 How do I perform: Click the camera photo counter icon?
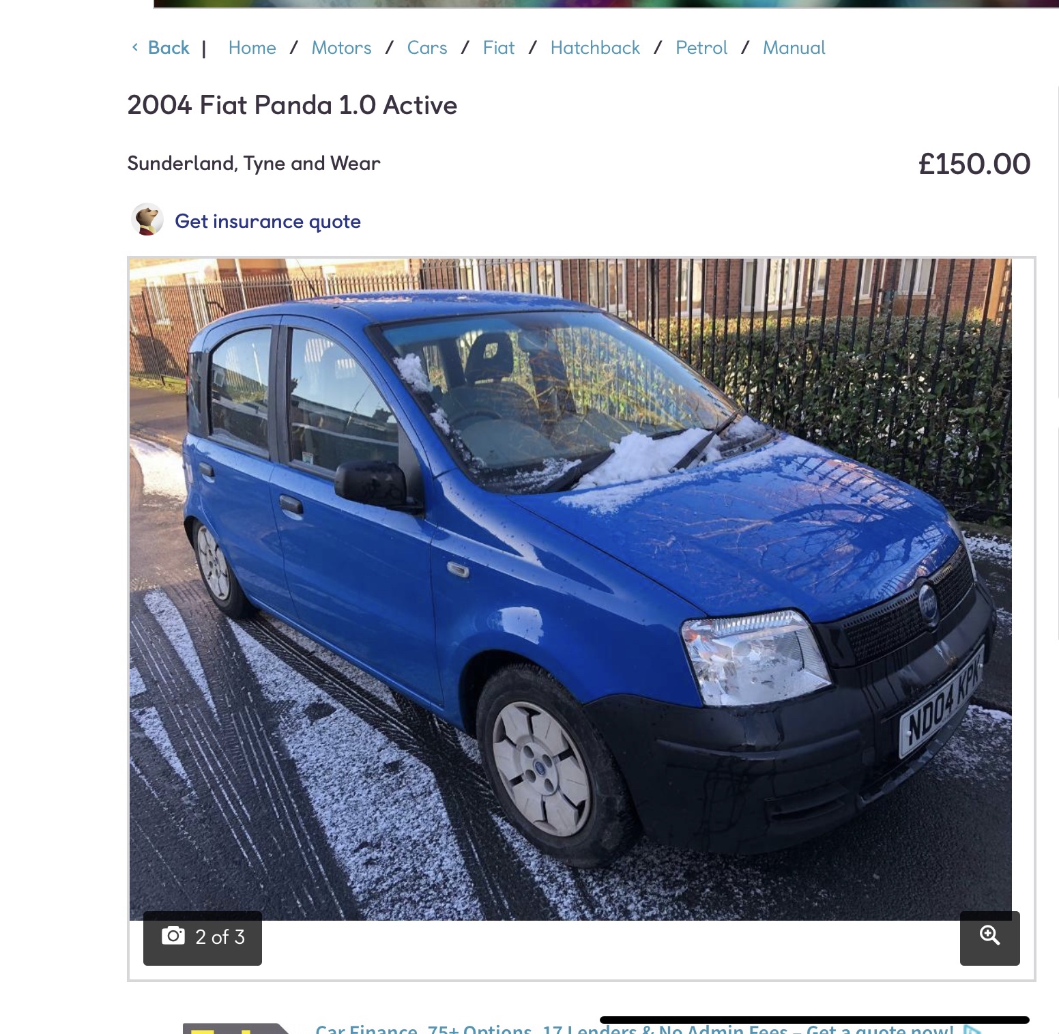click(173, 936)
